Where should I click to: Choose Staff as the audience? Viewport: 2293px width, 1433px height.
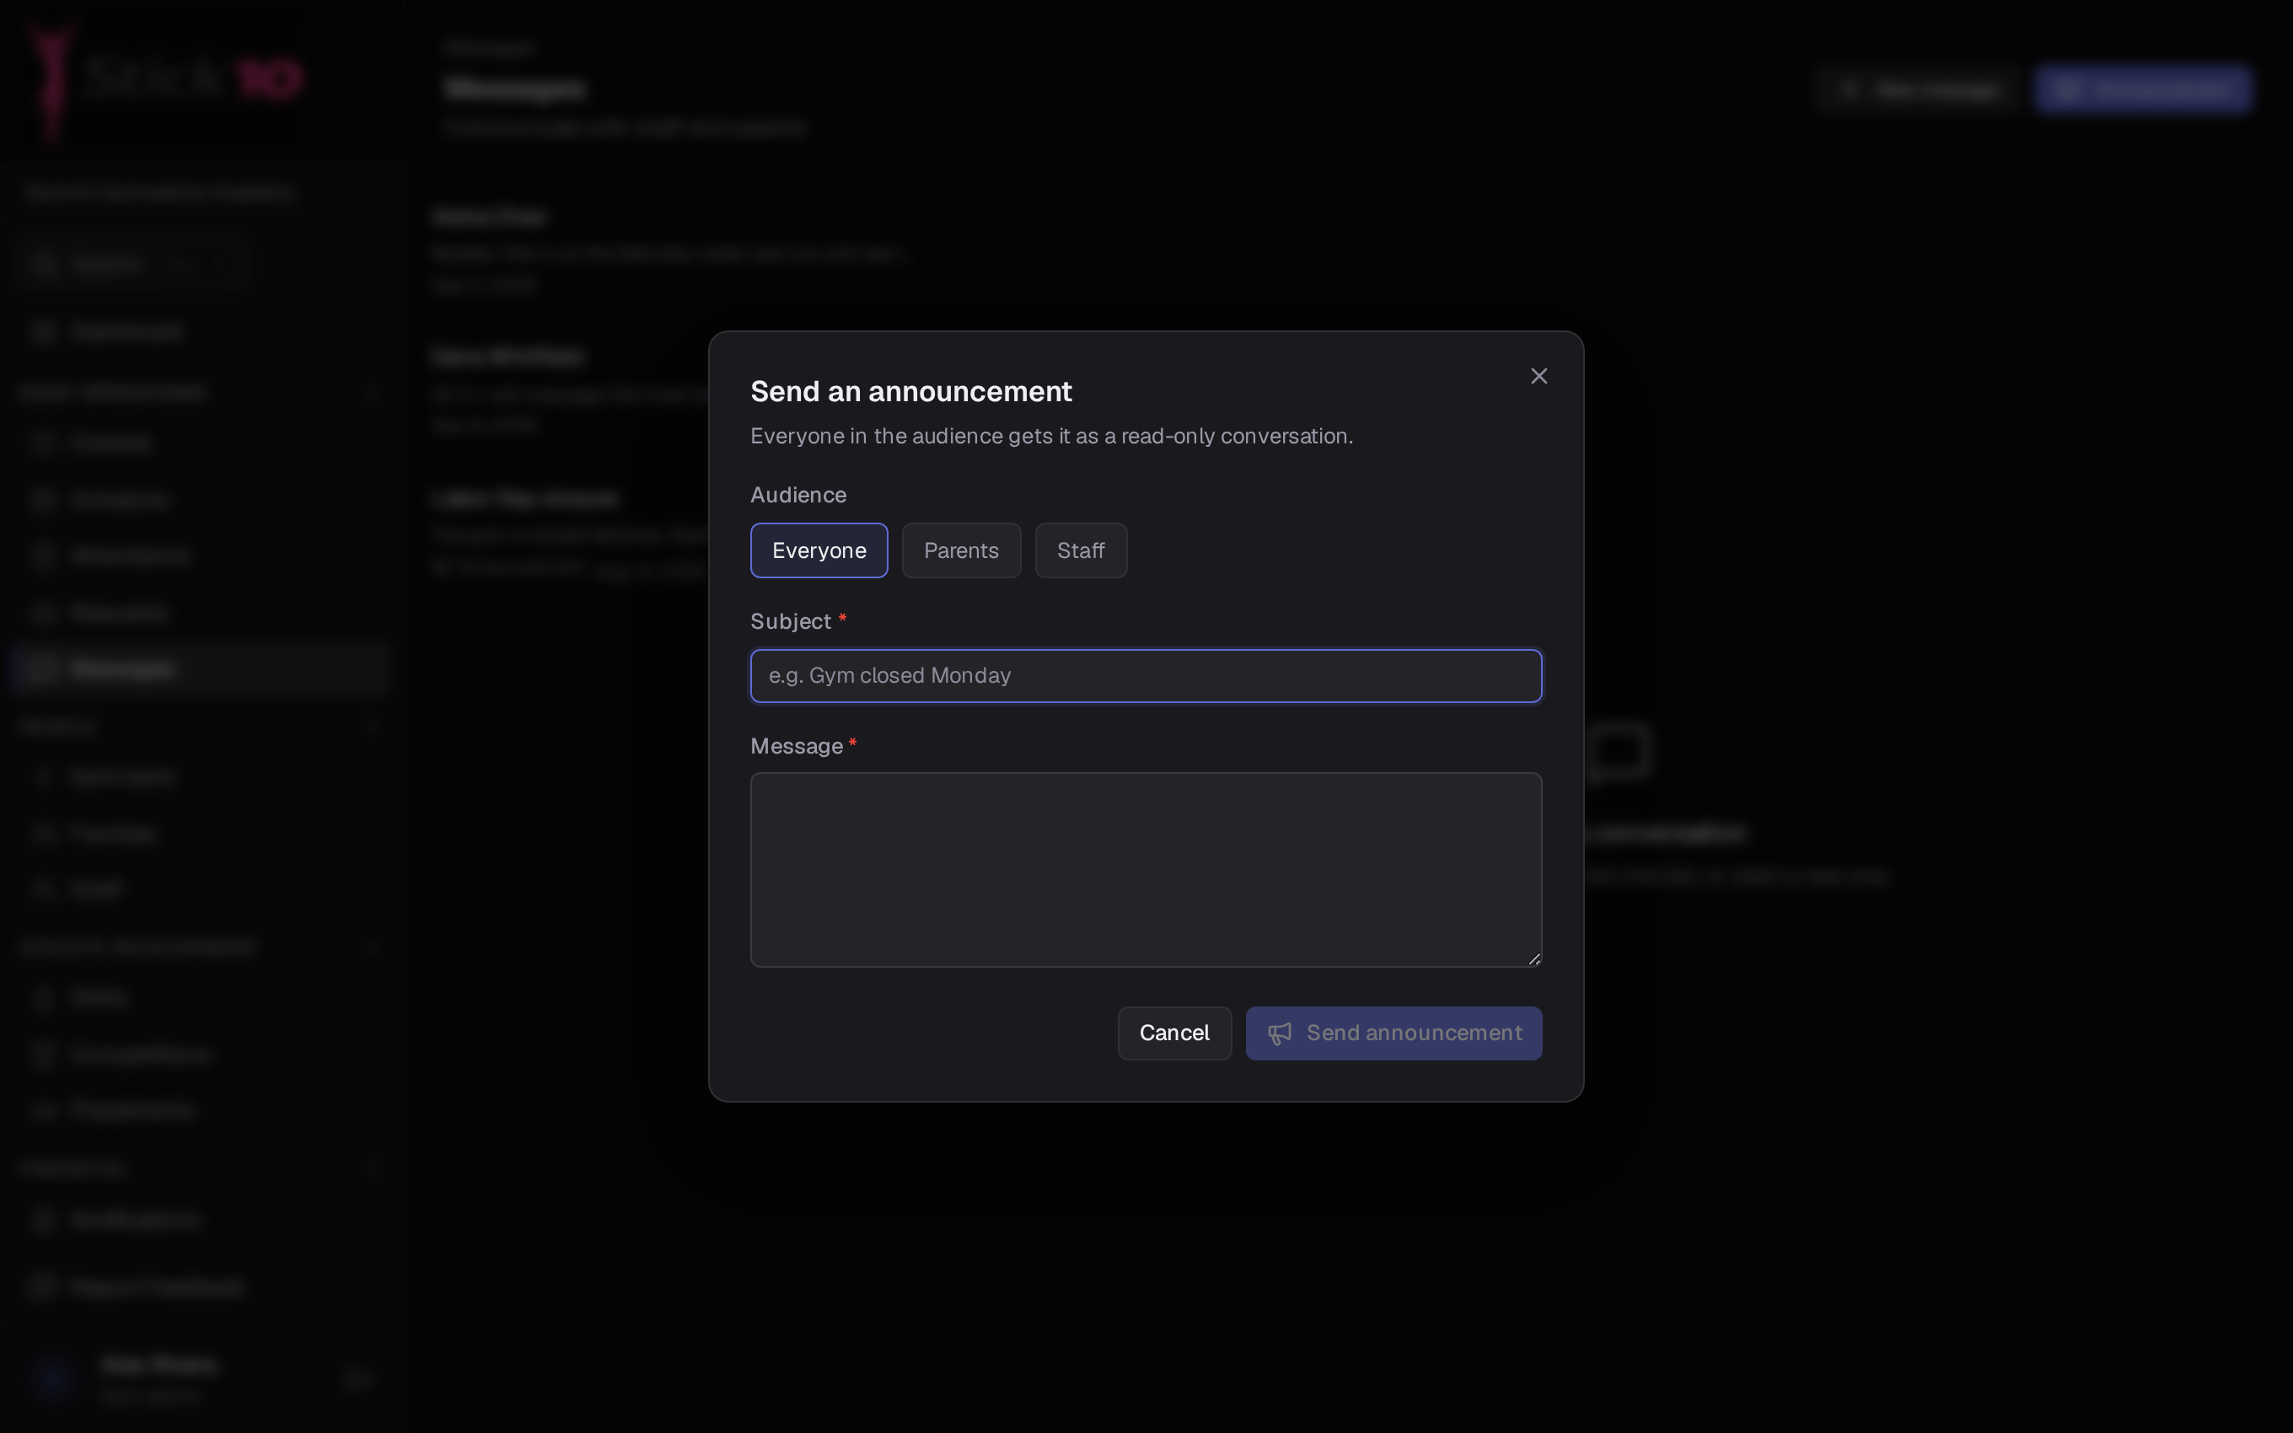pos(1080,550)
